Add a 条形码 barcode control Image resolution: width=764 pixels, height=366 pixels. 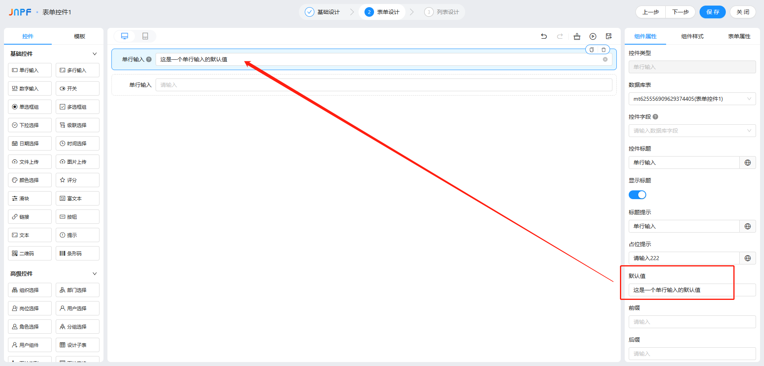[78, 253]
